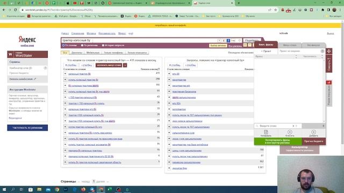Click the 'Прогноз бюджета' button
Screen dimensions: 344x193
(313, 142)
